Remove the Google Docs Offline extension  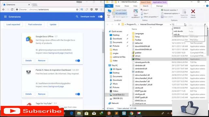(x=42, y=61)
